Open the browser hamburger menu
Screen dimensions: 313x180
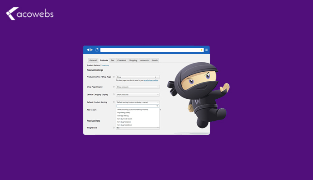pos(206,50)
